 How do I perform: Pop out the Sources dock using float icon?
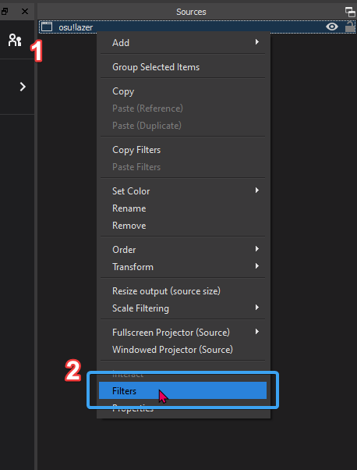coord(350,12)
